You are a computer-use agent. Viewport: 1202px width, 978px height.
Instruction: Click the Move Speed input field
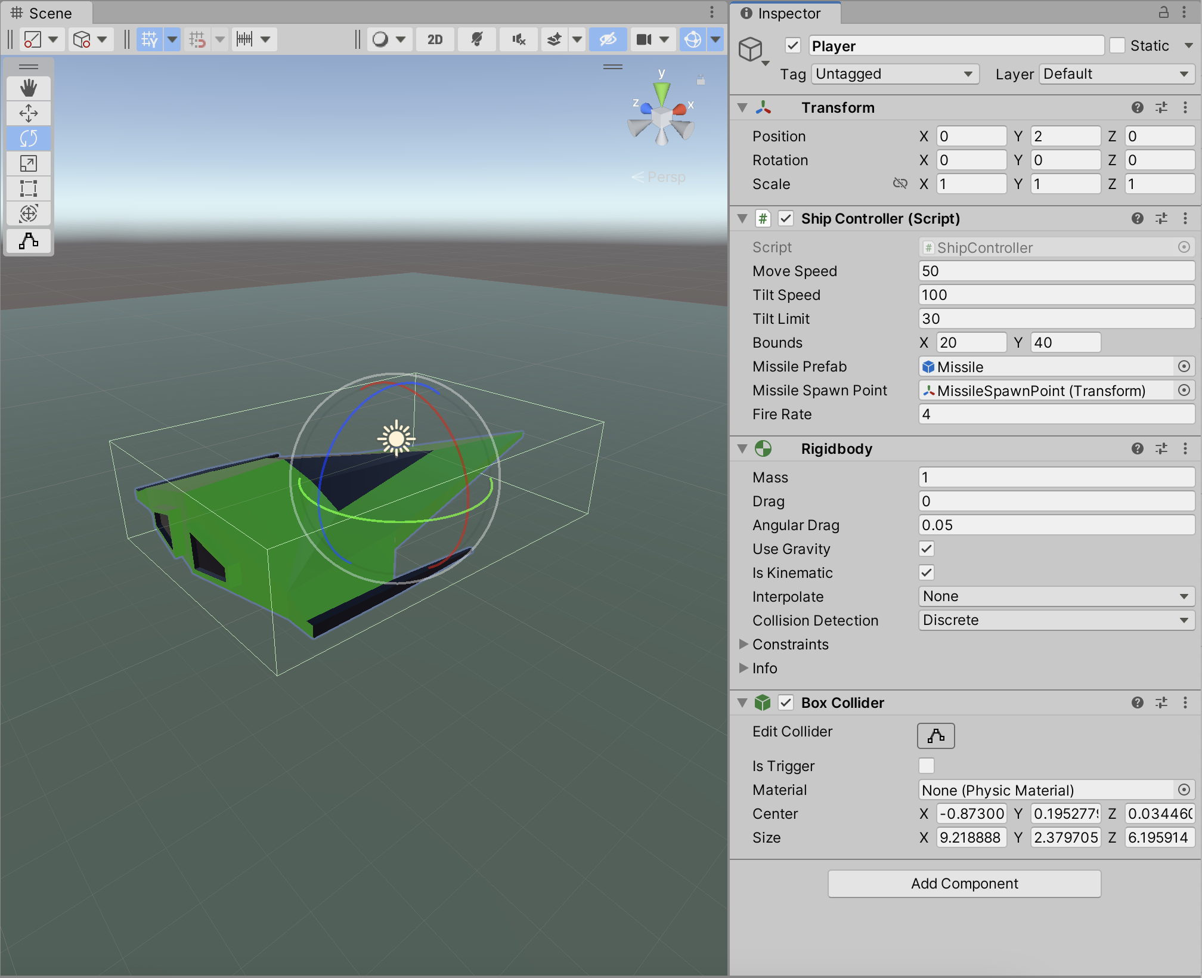point(1055,271)
